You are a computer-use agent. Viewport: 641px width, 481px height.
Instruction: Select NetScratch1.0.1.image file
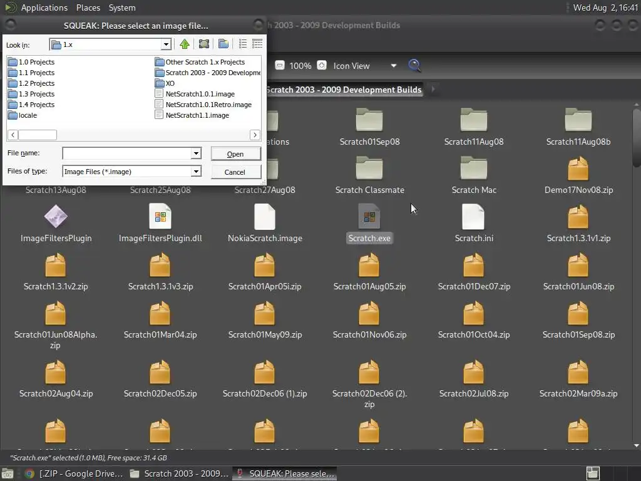195,94
